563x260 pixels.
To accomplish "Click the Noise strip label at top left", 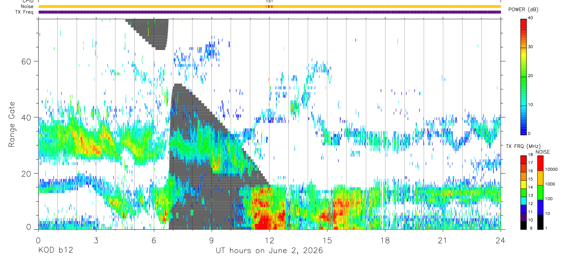I will 28,6.
